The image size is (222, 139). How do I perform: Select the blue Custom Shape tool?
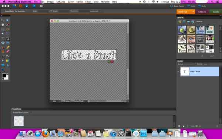click(3, 65)
